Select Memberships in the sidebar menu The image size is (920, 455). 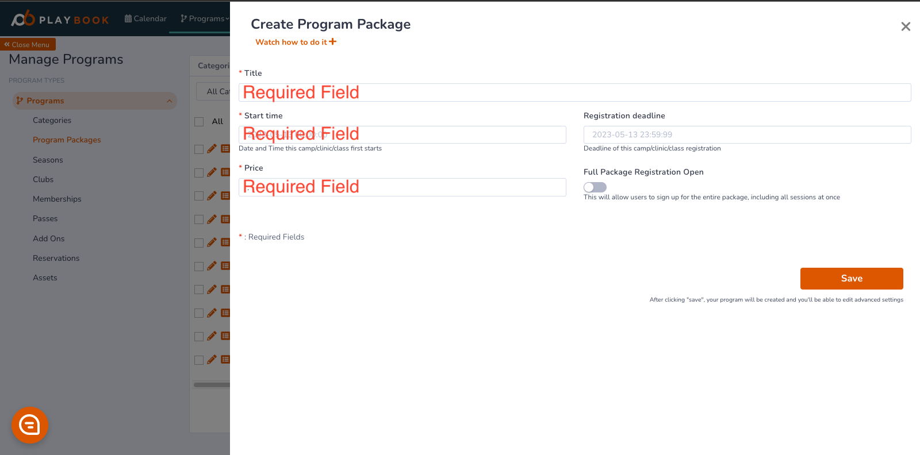click(57, 199)
